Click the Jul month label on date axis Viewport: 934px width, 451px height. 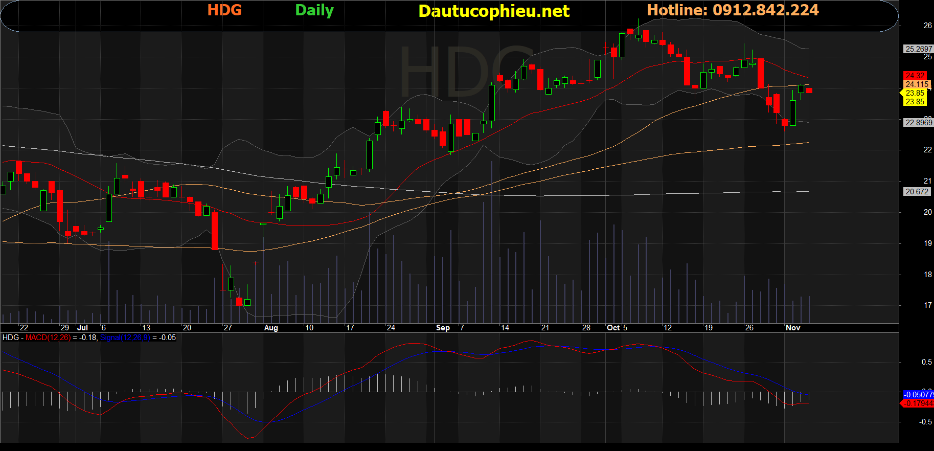click(x=82, y=328)
